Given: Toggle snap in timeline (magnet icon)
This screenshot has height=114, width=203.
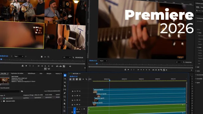Looking at the screenshot, I should [x=74, y=79].
